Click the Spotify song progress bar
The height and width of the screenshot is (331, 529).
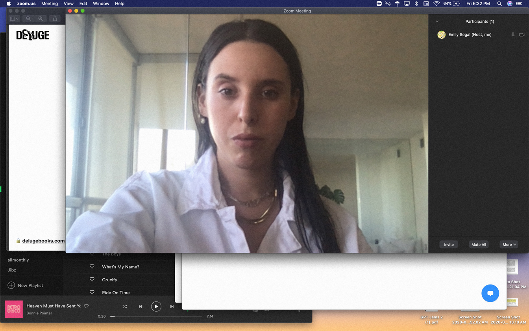(157, 316)
